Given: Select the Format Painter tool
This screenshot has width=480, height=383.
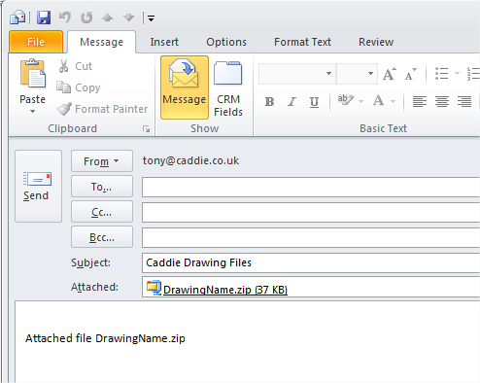Looking at the screenshot, I should click(x=102, y=109).
